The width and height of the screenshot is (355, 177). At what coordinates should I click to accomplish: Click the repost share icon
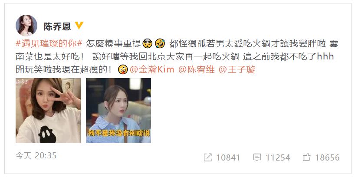coord(207,157)
